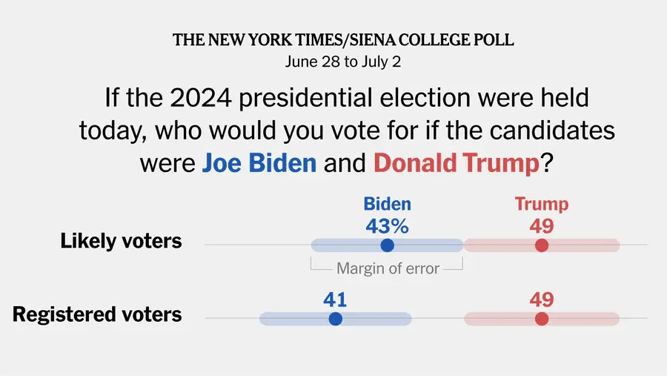Select the June 28 to July 2 date text
Viewport: 667px width, 376px height.
coord(343,62)
